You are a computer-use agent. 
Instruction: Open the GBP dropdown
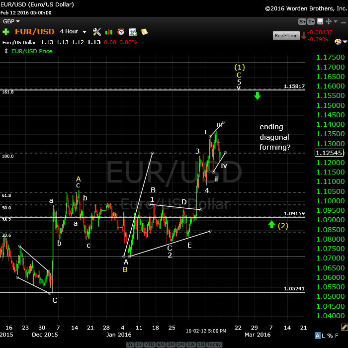(11, 21)
